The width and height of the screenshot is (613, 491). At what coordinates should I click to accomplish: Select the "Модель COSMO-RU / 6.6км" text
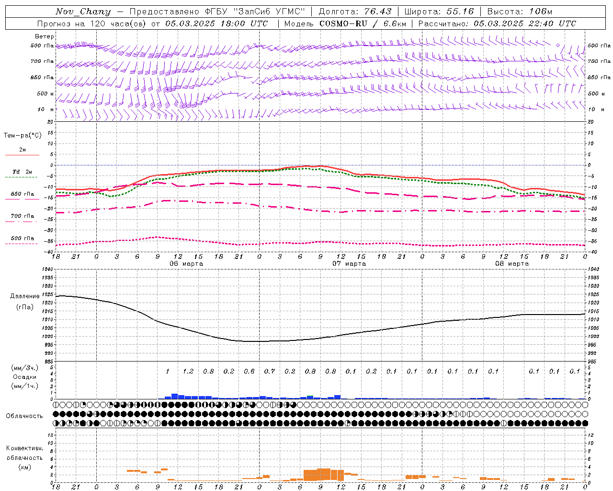click(345, 23)
